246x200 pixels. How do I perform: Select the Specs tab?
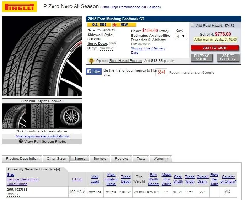pyautogui.click(x=80, y=159)
